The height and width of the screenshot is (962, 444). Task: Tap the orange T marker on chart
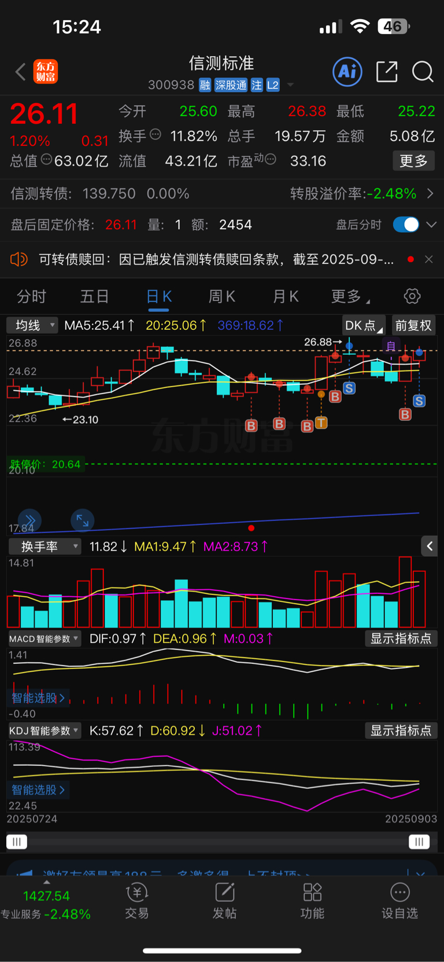tap(321, 423)
